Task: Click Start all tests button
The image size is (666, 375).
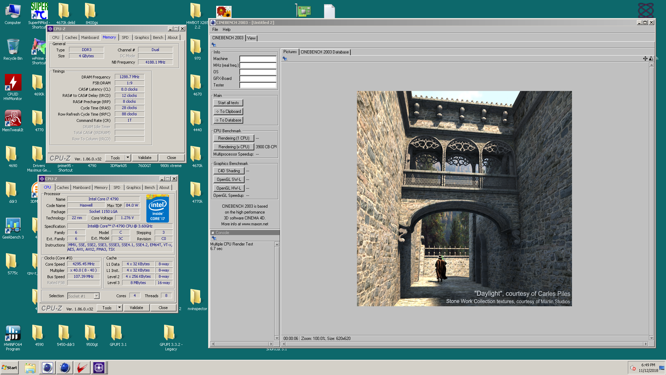Action: point(228,103)
